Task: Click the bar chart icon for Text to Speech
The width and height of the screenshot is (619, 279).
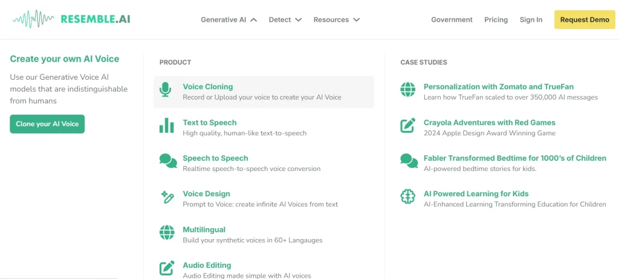Action: pos(166,126)
